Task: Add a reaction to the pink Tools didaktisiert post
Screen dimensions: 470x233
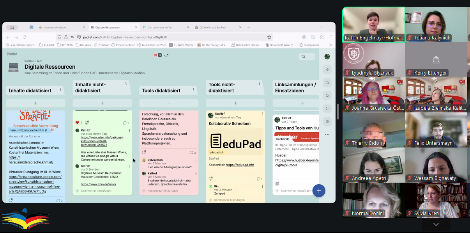Action: (x=144, y=152)
